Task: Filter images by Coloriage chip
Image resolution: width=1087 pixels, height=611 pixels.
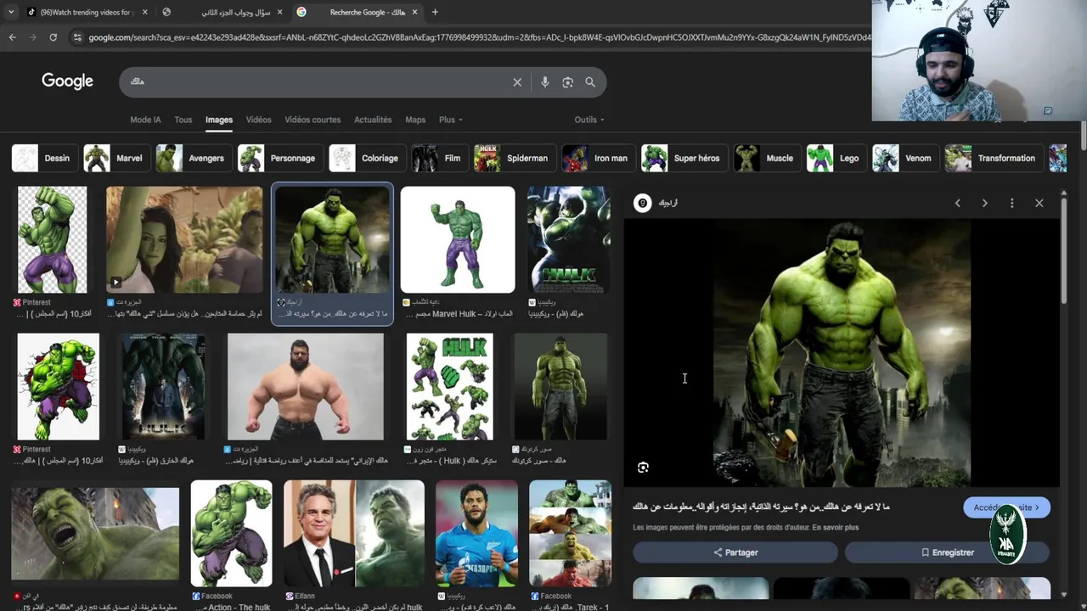Action: [x=366, y=159]
